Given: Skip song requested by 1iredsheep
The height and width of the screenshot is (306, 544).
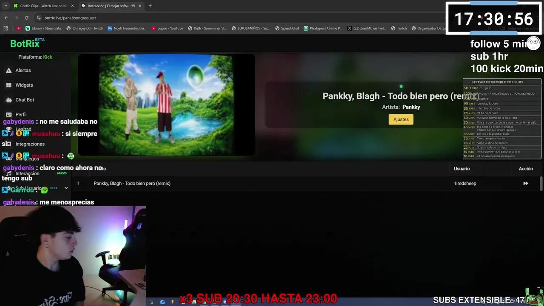Looking at the screenshot, I should (x=526, y=184).
